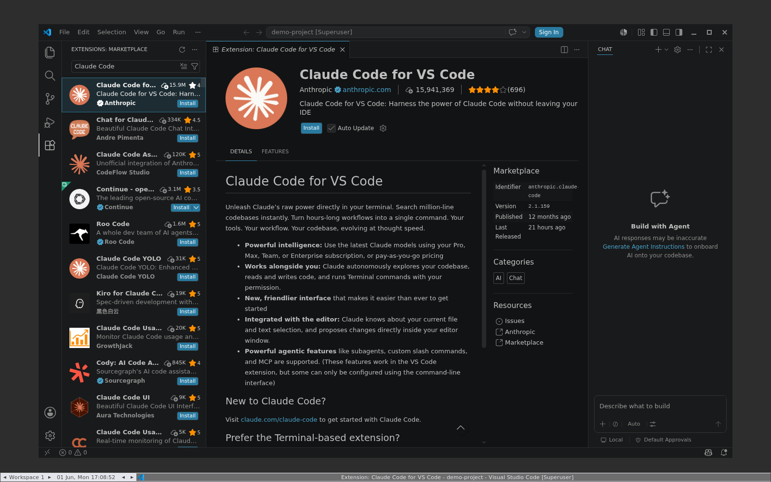Open the Search view in activity bar
771x482 pixels.
pos(50,75)
